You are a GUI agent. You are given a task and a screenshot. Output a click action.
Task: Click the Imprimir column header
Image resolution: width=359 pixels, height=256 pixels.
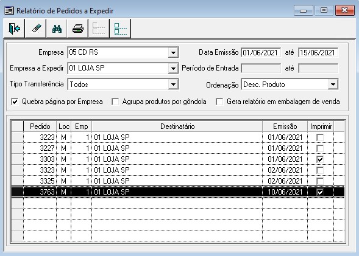(x=321, y=126)
